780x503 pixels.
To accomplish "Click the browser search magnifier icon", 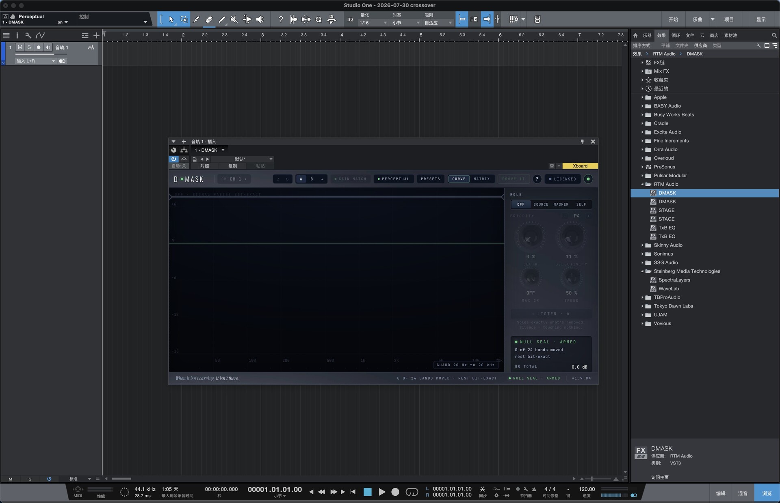I will pyautogui.click(x=774, y=35).
